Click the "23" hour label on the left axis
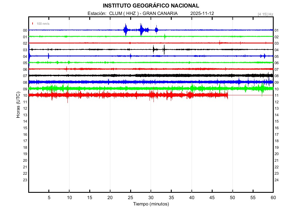The width and height of the screenshot is (295, 221). 25,180
